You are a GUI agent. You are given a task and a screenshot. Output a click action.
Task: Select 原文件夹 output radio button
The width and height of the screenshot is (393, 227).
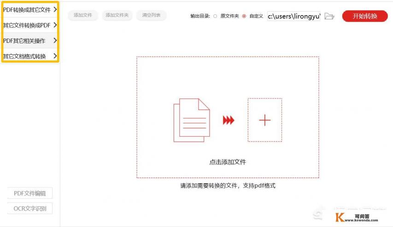[215, 16]
